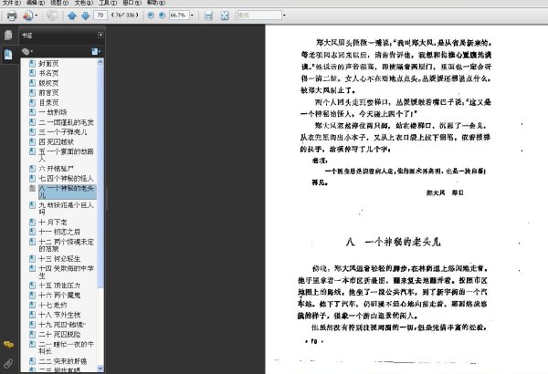This screenshot has width=548, height=374.
Task: Select the 十三 何必轻生 bookmark
Action: click(59, 259)
